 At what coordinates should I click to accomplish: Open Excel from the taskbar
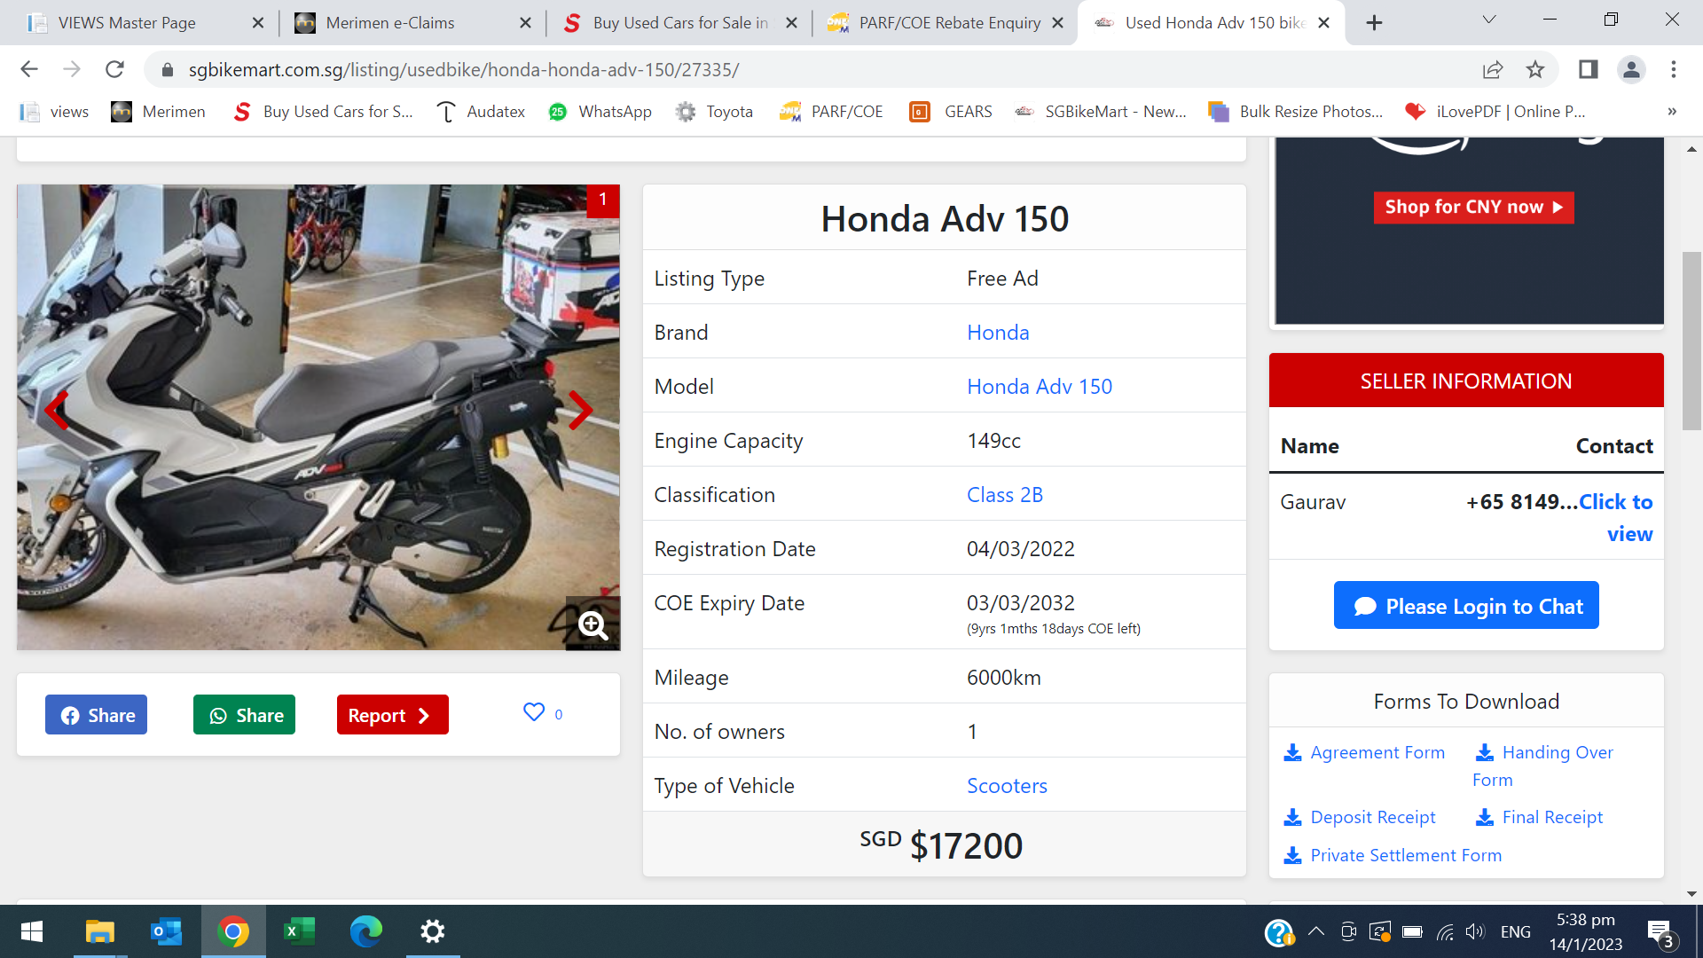[299, 931]
